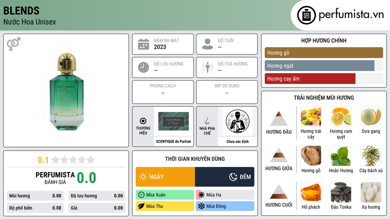Click the yellow 0.1 user rating value
The image size is (390, 219).
[43, 160]
